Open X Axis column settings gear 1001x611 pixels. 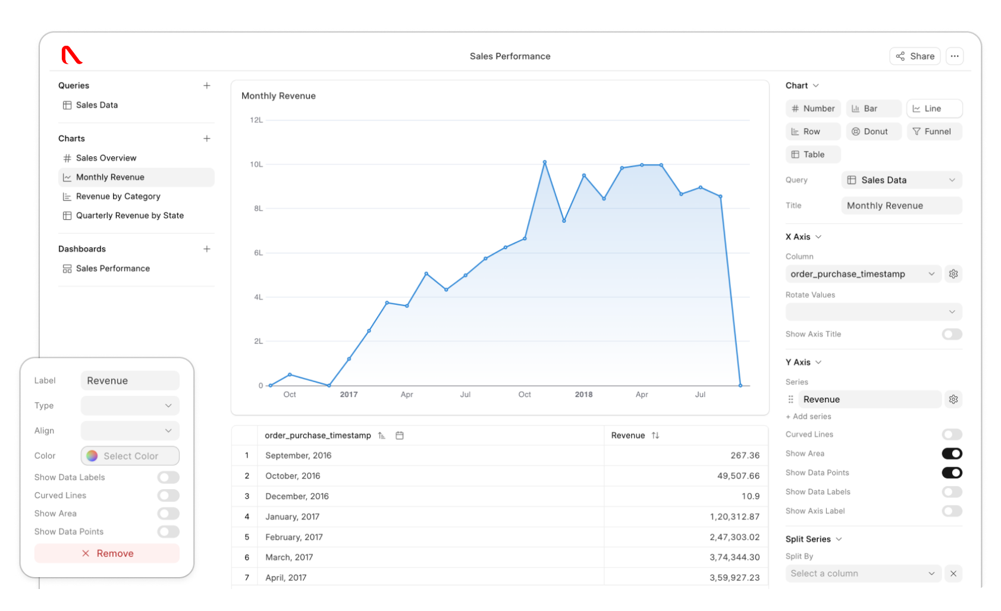click(x=953, y=274)
